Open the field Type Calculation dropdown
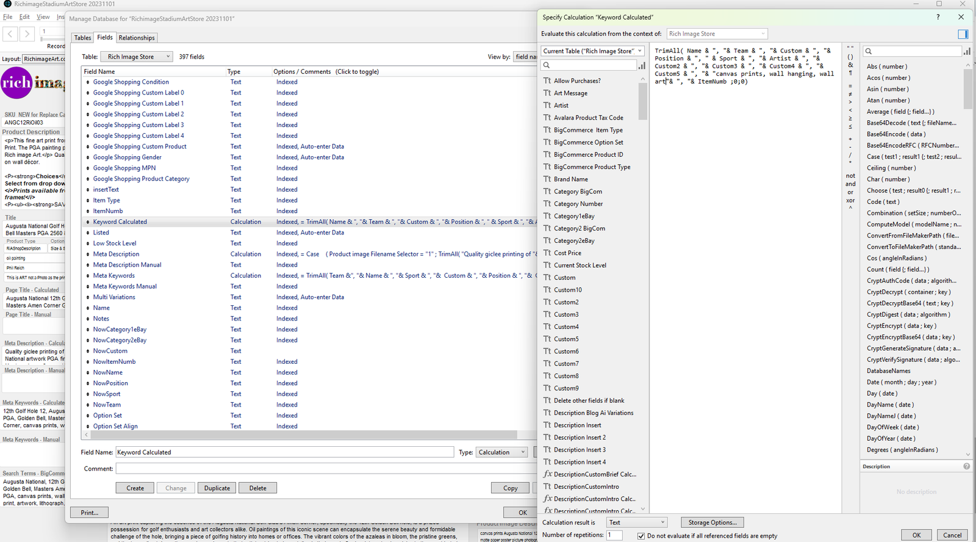The height and width of the screenshot is (542, 976). click(x=501, y=452)
